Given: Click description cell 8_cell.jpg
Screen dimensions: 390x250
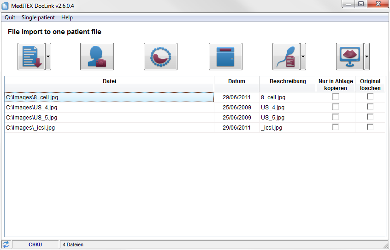Looking at the screenshot, I should coord(288,97).
